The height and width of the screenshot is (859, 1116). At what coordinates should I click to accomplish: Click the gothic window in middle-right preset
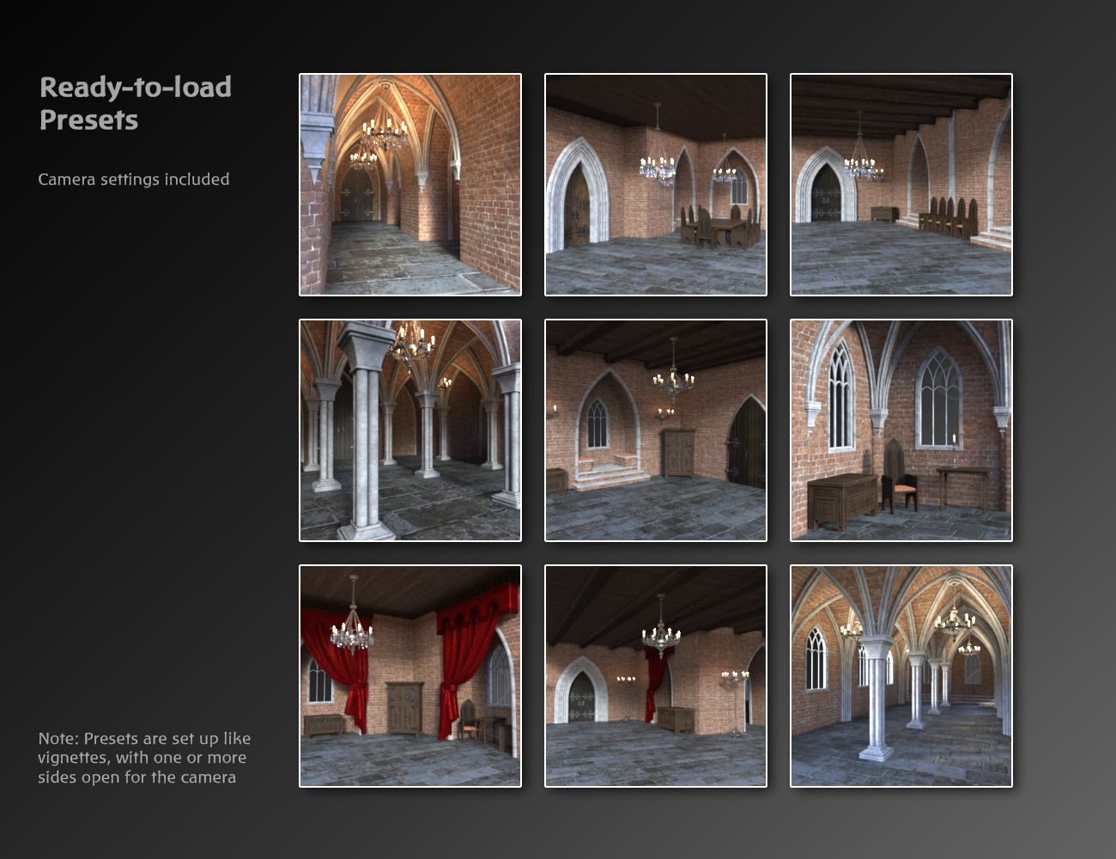coord(938,399)
